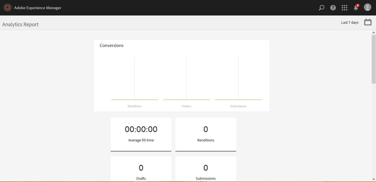This screenshot has width=376, height=182.
Task: View notifications via the bell icon
Action: click(x=356, y=8)
